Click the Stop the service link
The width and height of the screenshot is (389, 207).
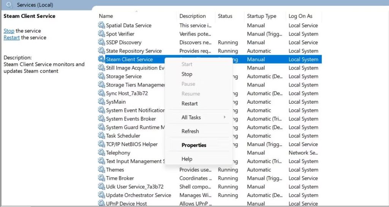[x=9, y=31]
